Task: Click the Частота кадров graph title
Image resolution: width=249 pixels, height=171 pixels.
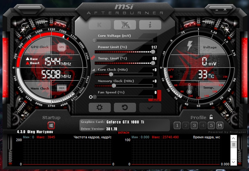Action: pos(92,137)
